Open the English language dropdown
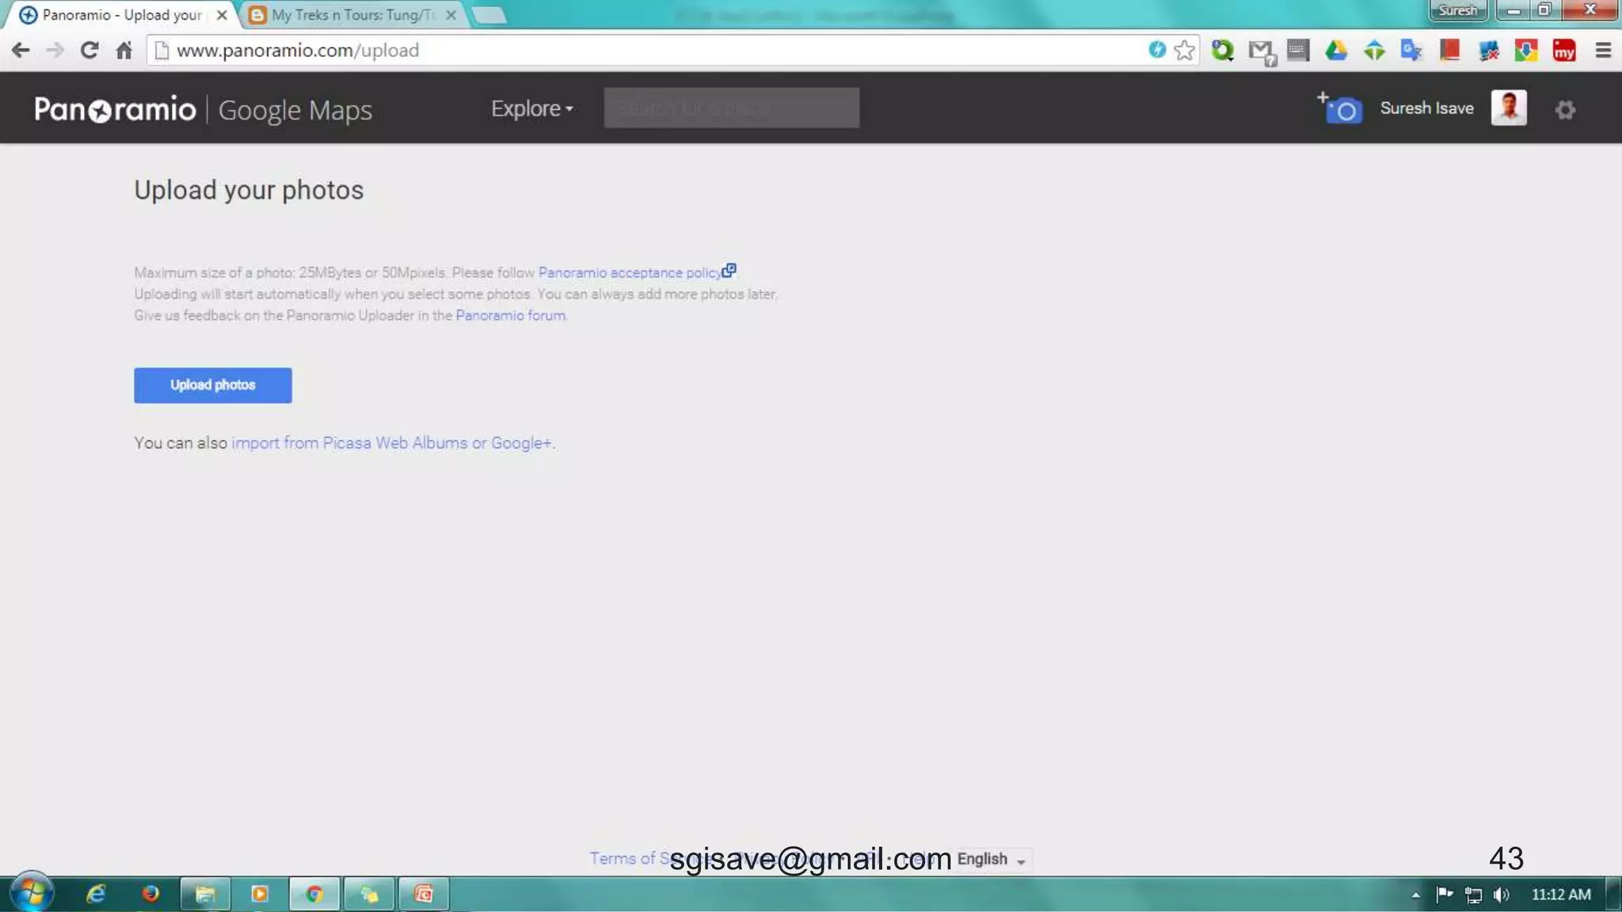Viewport: 1622px width, 912px height. [992, 859]
